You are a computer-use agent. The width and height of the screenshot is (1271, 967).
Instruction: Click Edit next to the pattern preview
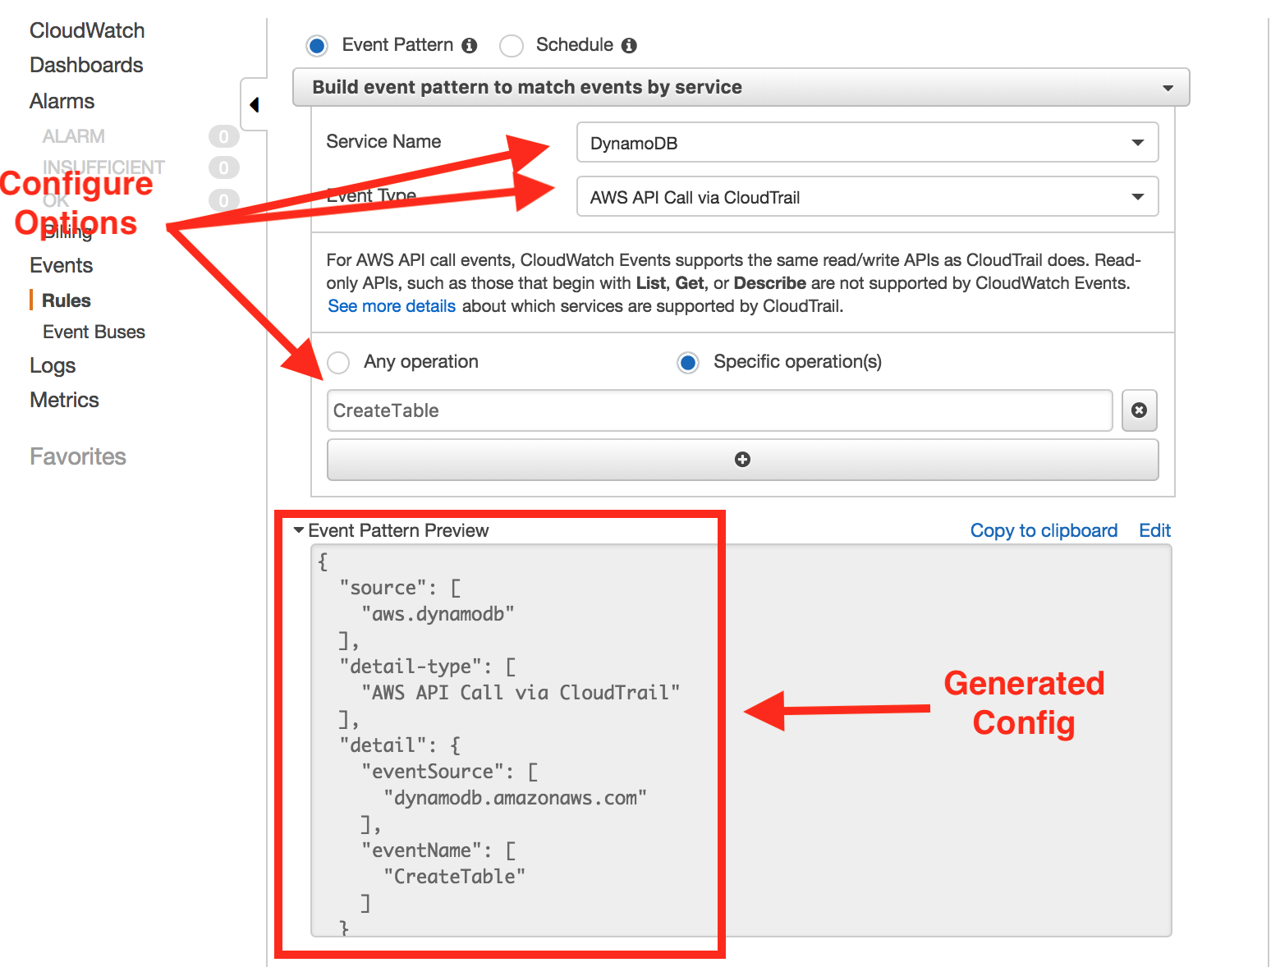pyautogui.click(x=1155, y=530)
